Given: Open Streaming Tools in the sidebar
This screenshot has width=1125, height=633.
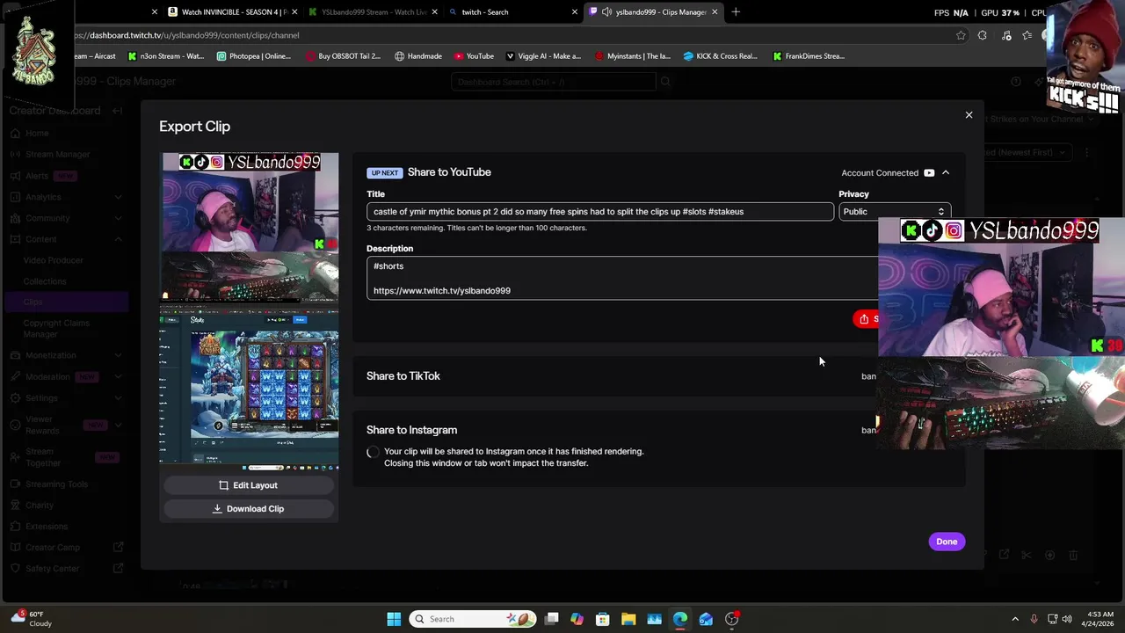Looking at the screenshot, I should coord(56,484).
